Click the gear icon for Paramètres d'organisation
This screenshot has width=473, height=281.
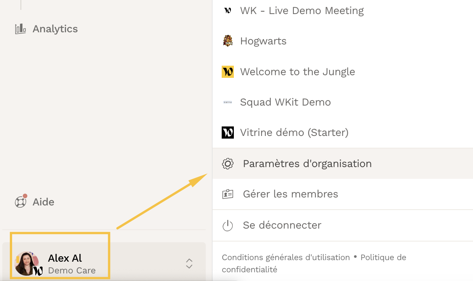click(227, 164)
